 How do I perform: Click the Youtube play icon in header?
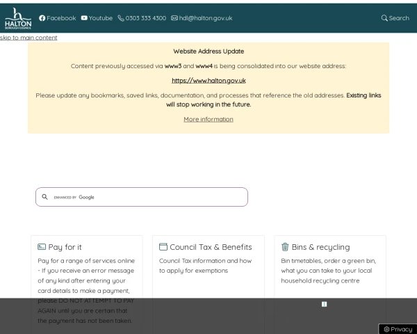(84, 18)
